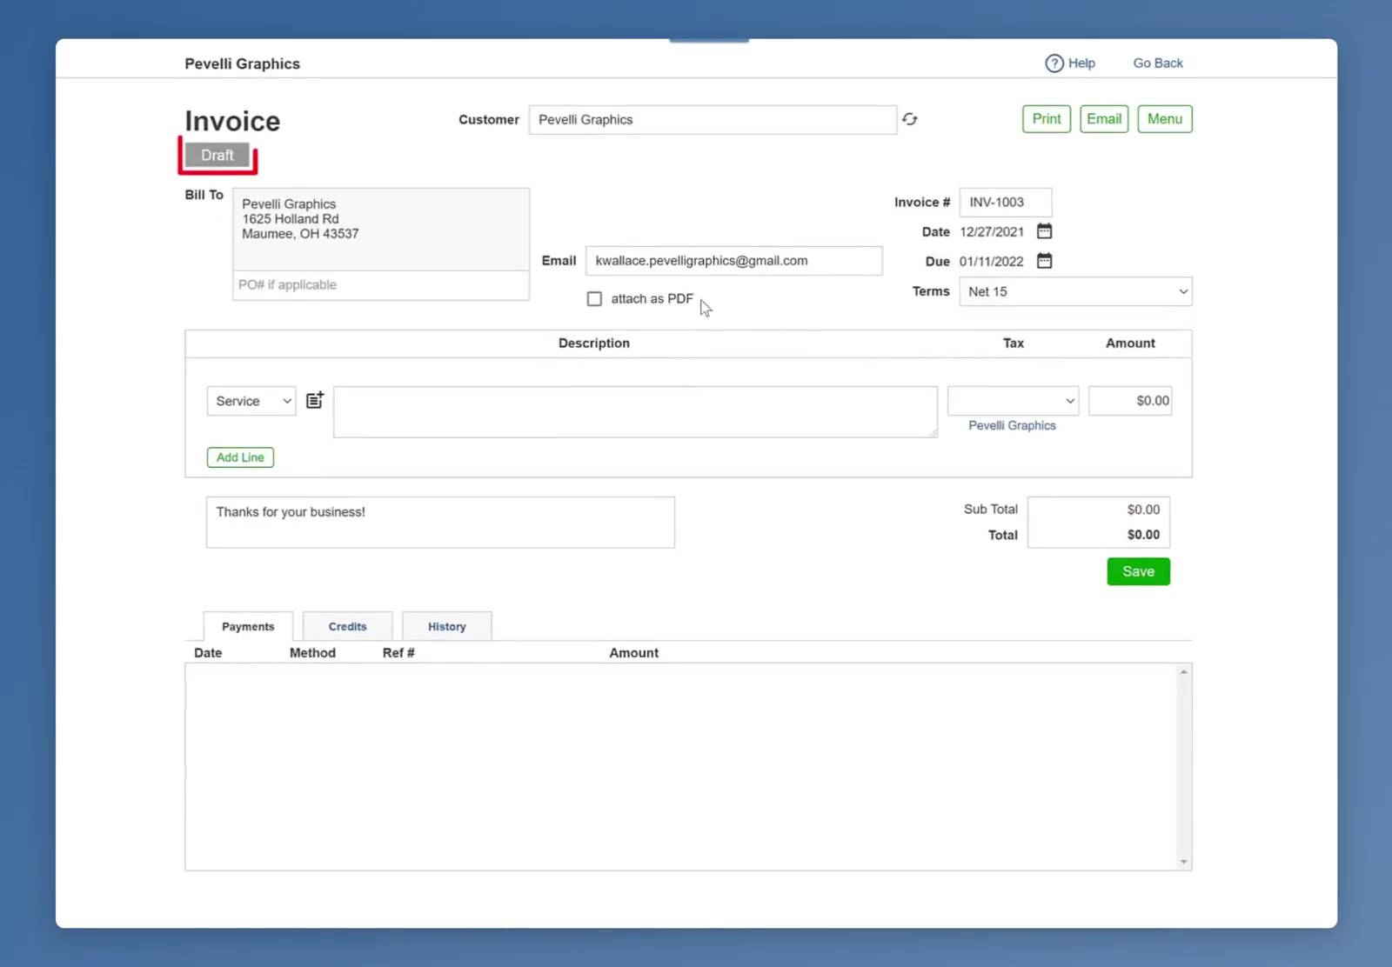Switch to the Payments tab
1392x967 pixels.
coord(248,626)
